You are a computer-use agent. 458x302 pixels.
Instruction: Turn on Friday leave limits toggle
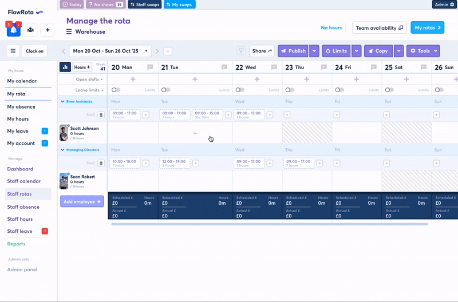tap(339, 90)
